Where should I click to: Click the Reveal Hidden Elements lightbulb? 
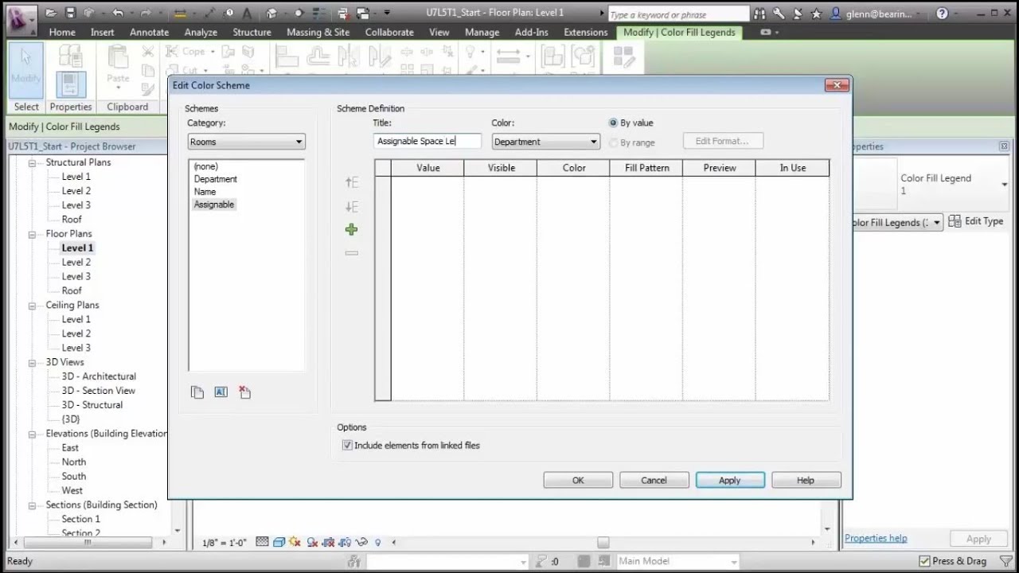click(x=378, y=543)
